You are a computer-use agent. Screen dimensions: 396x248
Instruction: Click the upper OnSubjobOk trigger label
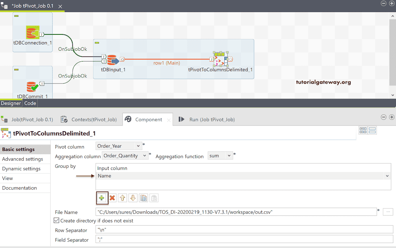pos(72,49)
